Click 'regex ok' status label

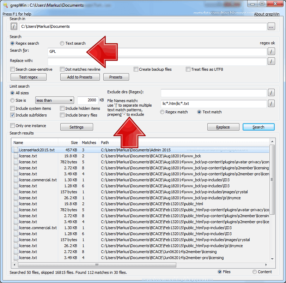coord(267,43)
